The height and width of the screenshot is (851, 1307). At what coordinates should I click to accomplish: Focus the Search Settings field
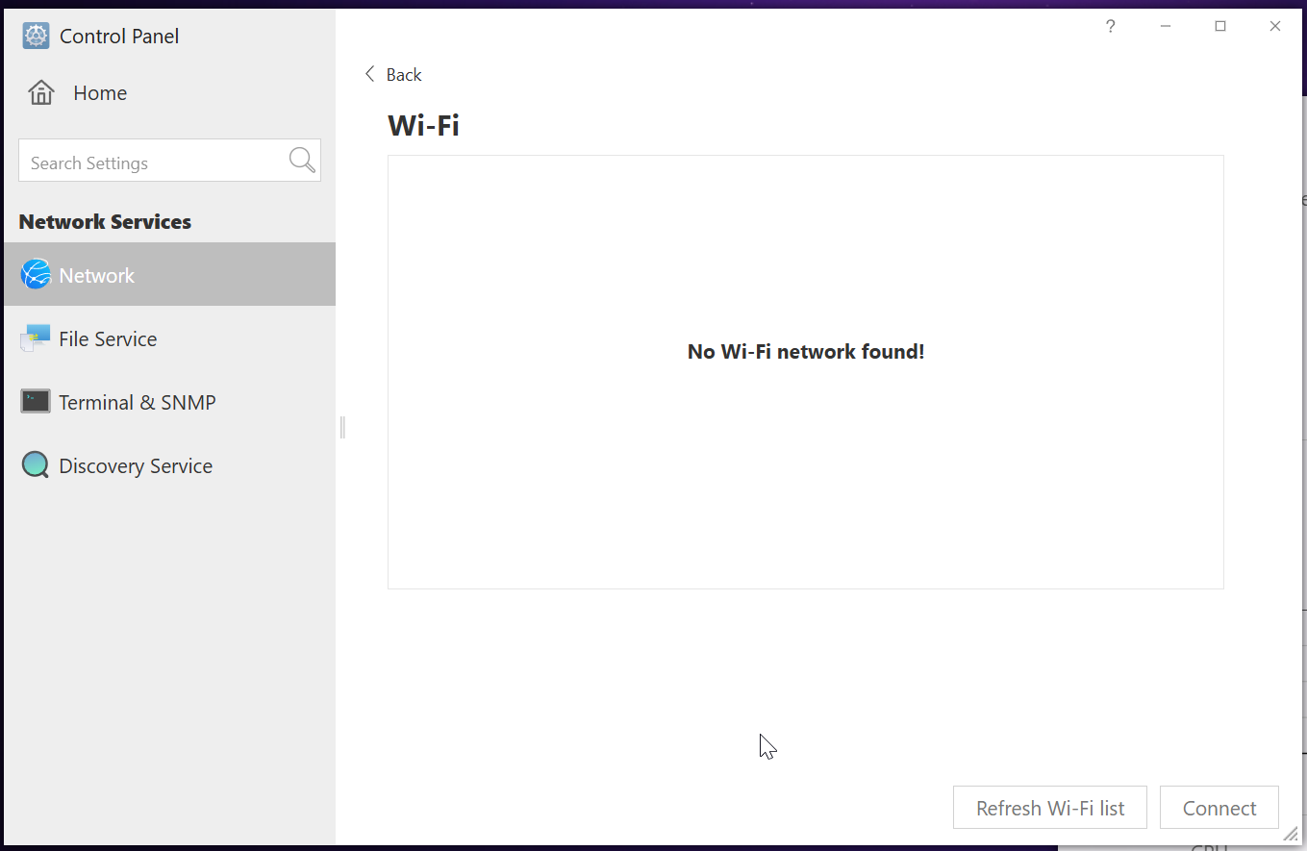point(169,161)
